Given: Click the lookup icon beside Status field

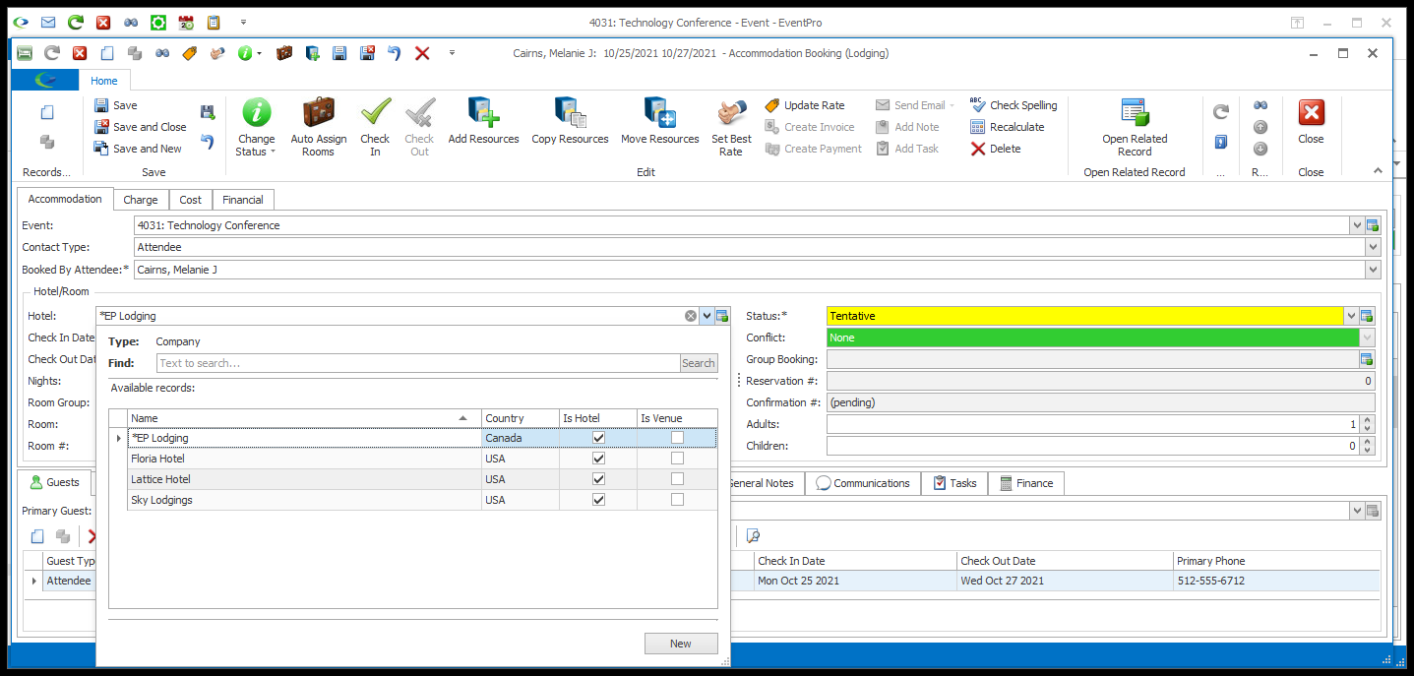Looking at the screenshot, I should pyautogui.click(x=1367, y=316).
